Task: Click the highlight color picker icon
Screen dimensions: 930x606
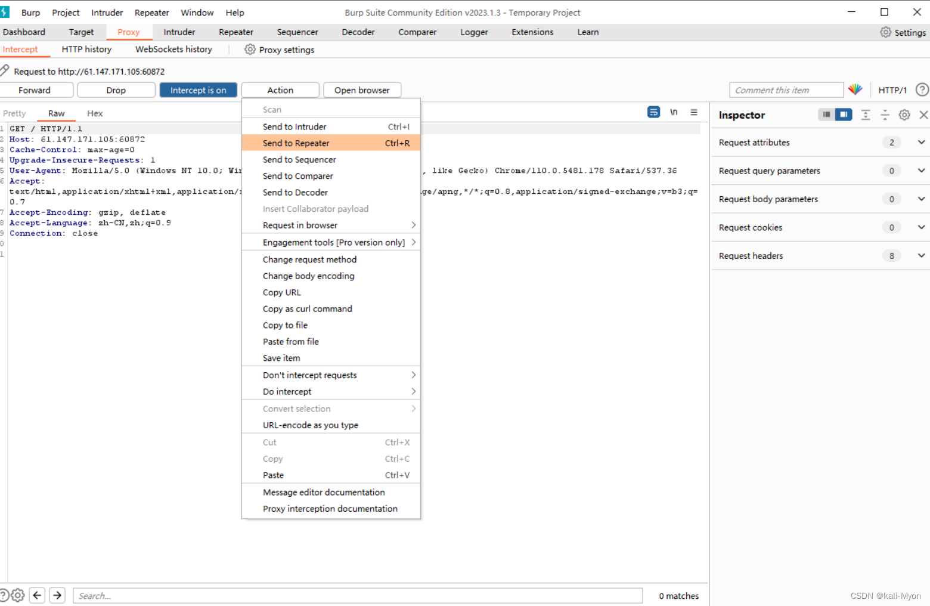Action: pyautogui.click(x=855, y=89)
